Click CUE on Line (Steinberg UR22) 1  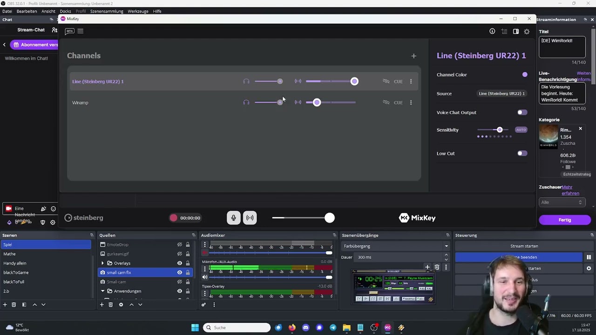[398, 81]
